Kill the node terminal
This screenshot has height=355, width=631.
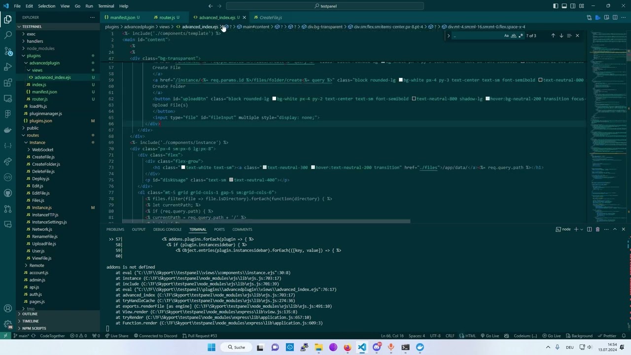(x=597, y=229)
